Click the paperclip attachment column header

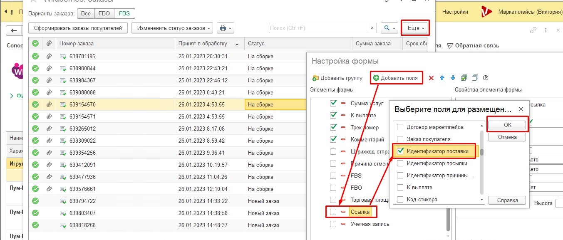pos(49,43)
